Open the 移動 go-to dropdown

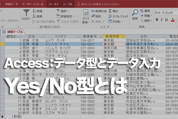click(x=146, y=16)
